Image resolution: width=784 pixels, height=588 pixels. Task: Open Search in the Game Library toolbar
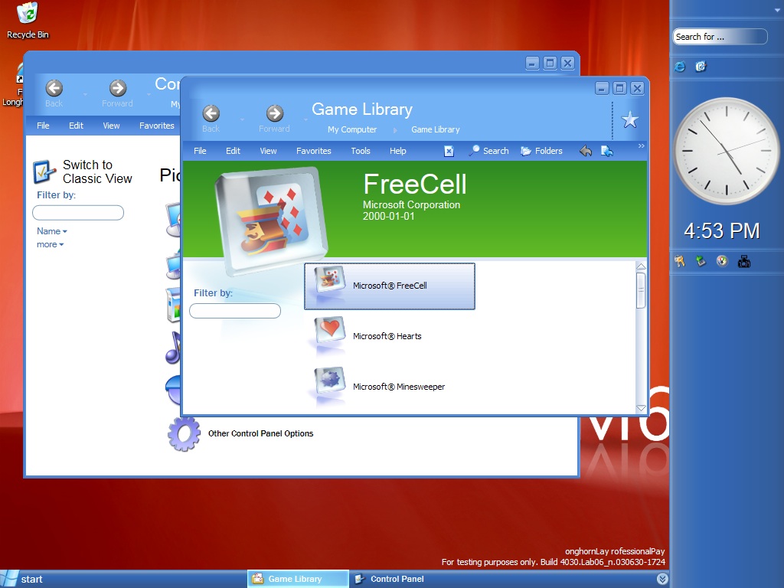coord(489,151)
